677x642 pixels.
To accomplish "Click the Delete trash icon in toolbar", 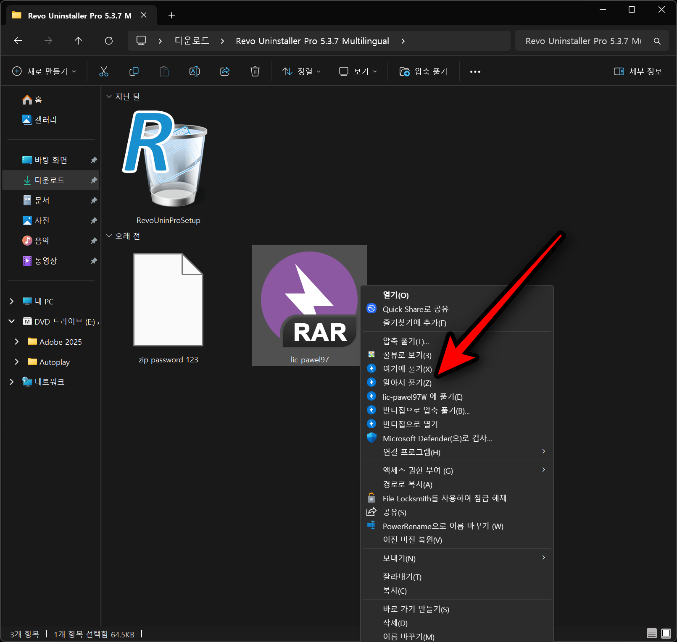I will pos(255,71).
